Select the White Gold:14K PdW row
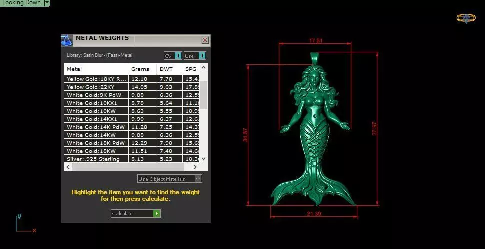485x249 pixels. (132, 127)
